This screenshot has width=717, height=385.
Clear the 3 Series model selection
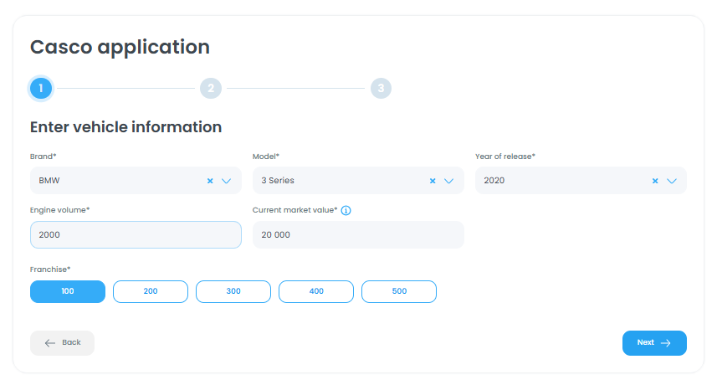coord(433,180)
